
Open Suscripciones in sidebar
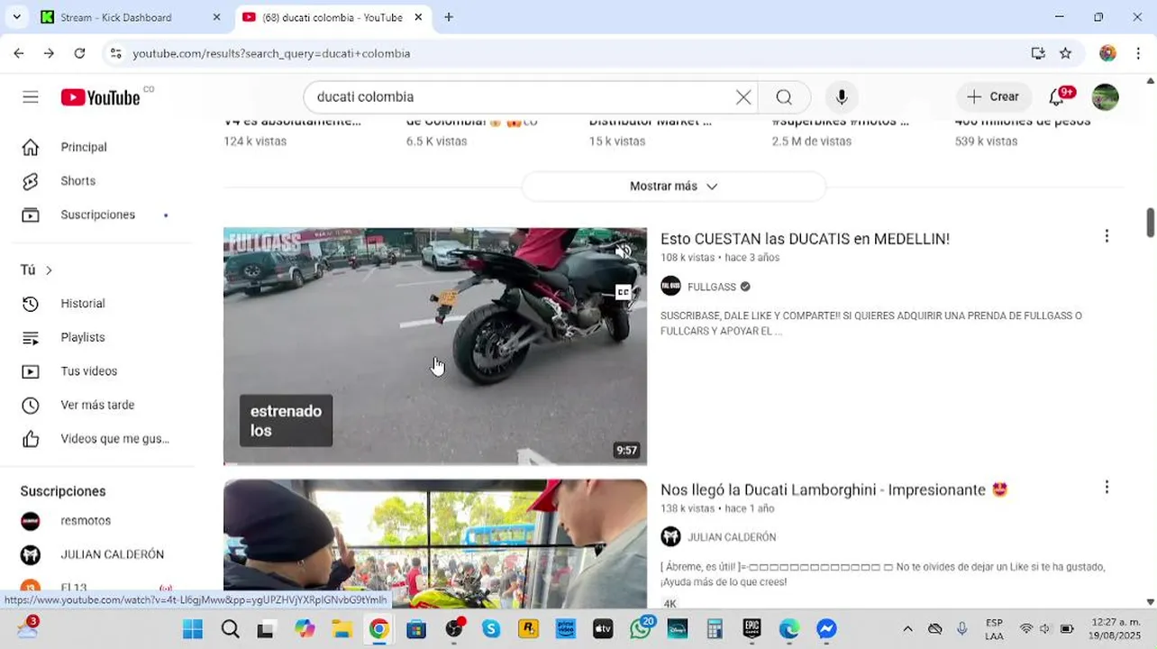click(x=97, y=215)
